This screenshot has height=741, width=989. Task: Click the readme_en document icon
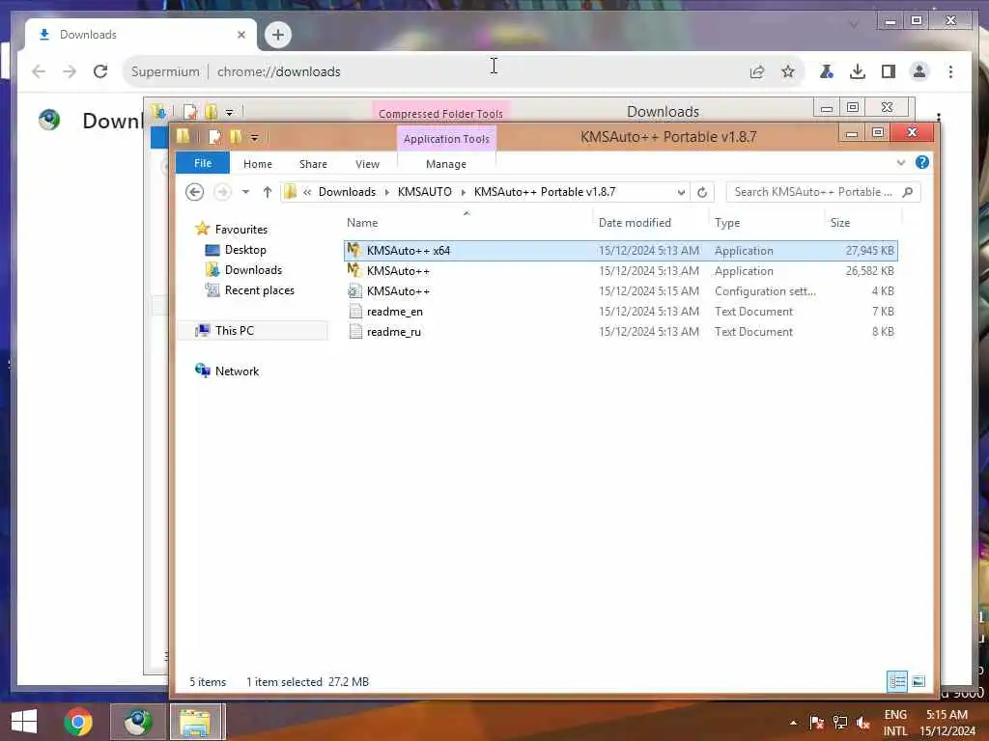(x=355, y=312)
